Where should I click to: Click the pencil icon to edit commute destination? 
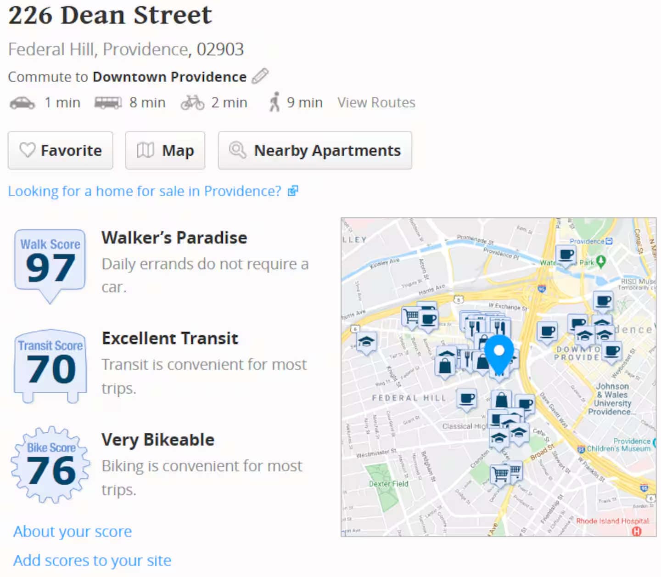coord(260,76)
